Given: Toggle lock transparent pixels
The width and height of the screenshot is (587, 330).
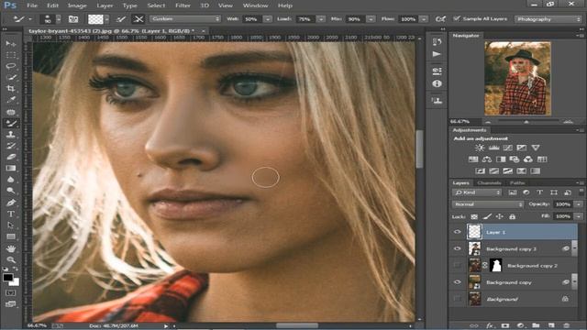Looking at the screenshot, I should coord(474,216).
